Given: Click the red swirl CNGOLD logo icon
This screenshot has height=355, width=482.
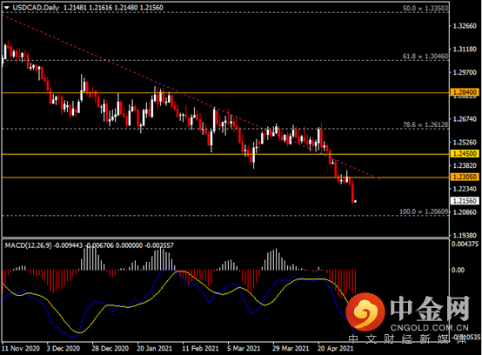Looking at the screenshot, I should (365, 311).
